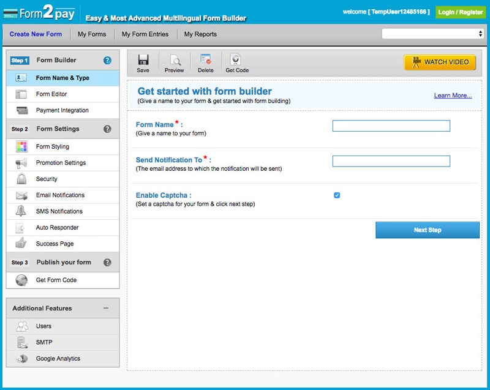Select Form Name & Type menu item
This screenshot has height=390, width=490.
coord(62,78)
